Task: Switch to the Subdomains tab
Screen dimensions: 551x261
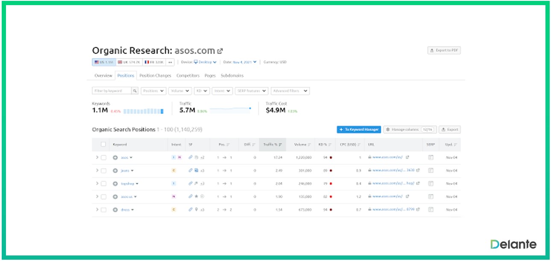Action: point(232,75)
